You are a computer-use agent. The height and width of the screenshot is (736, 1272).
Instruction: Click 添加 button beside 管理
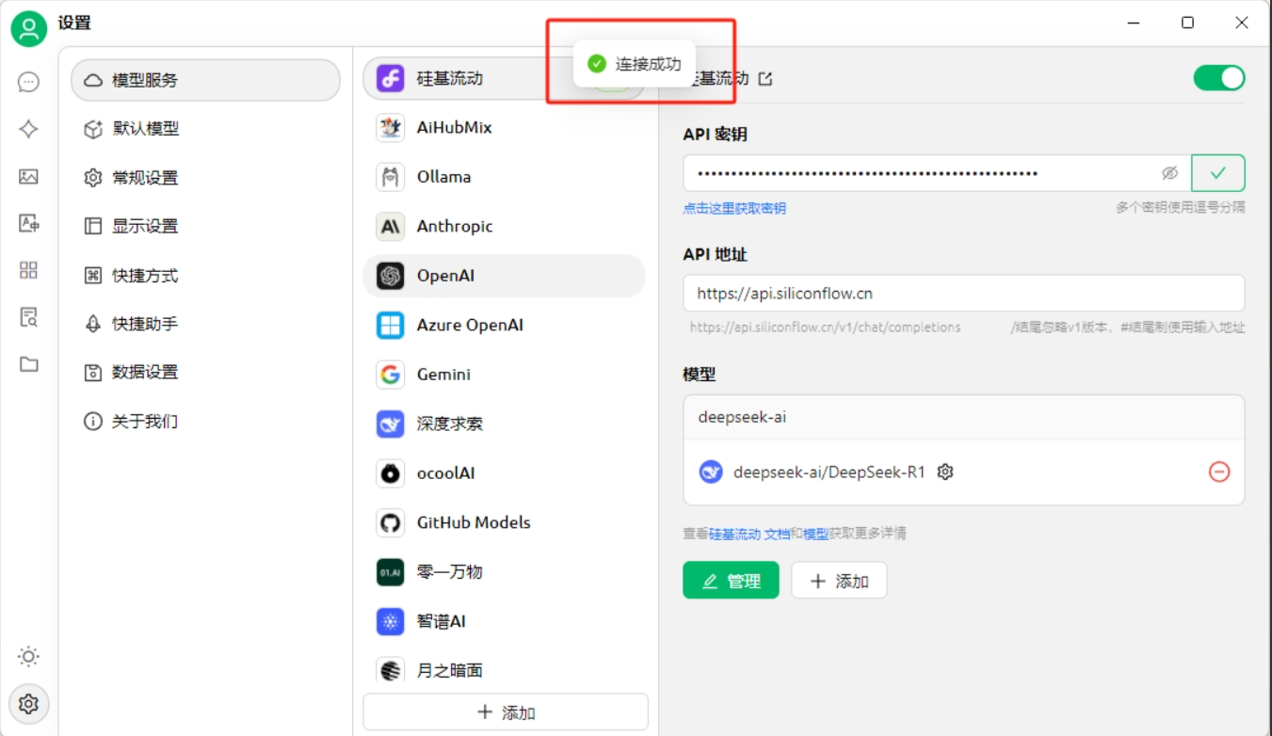839,581
